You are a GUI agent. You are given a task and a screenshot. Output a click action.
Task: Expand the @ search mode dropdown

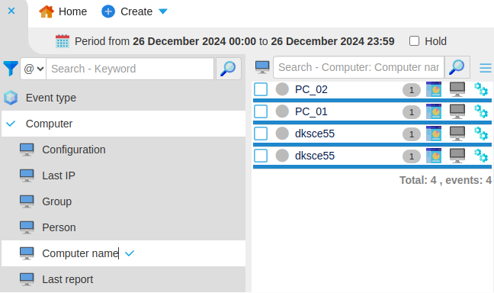point(34,69)
